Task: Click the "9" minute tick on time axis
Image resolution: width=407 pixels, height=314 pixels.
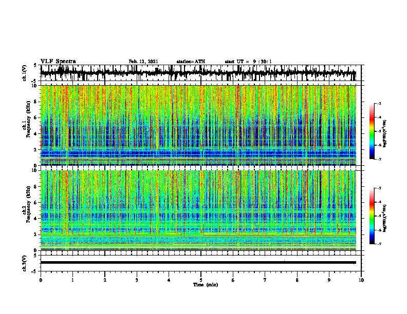Action: [x=329, y=280]
